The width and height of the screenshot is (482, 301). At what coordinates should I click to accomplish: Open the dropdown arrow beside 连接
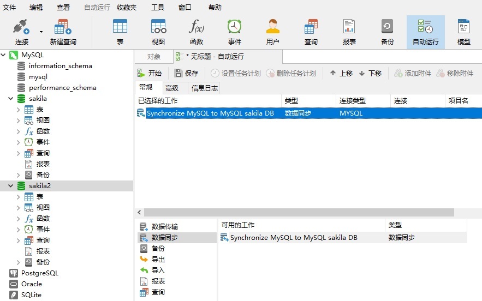[41, 32]
